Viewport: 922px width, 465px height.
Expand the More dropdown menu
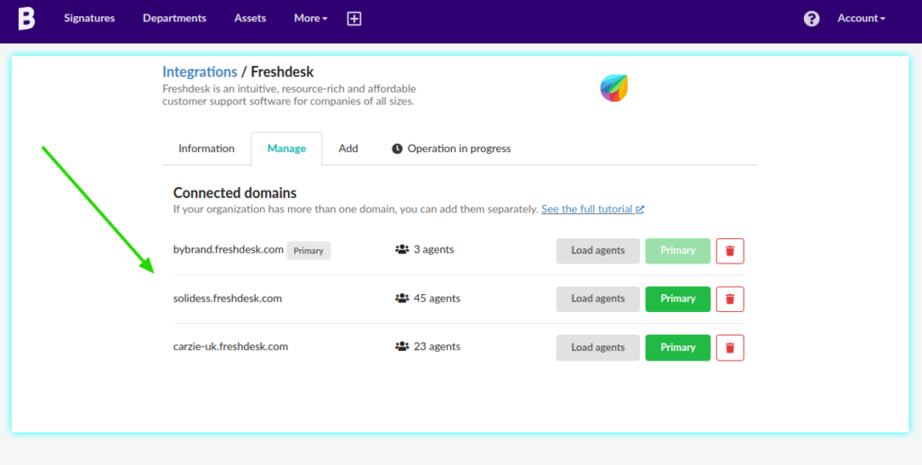click(x=311, y=18)
